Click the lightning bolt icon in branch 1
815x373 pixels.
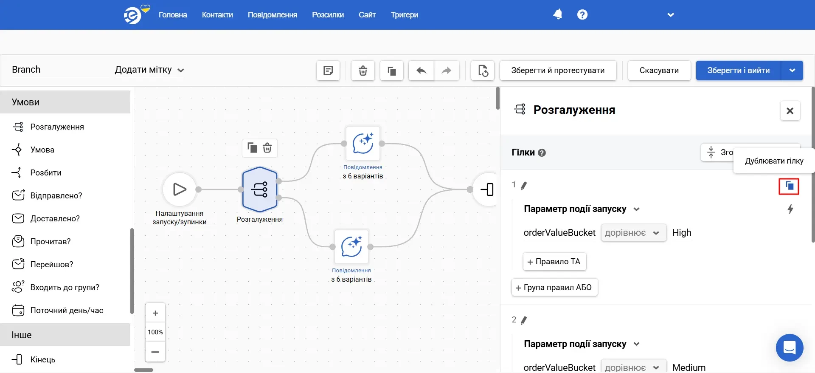(x=790, y=209)
